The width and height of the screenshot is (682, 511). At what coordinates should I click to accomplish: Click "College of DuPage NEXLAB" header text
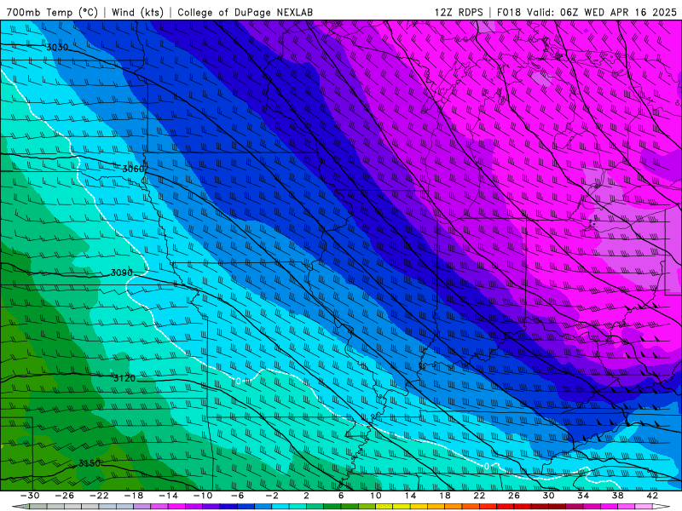tap(245, 12)
